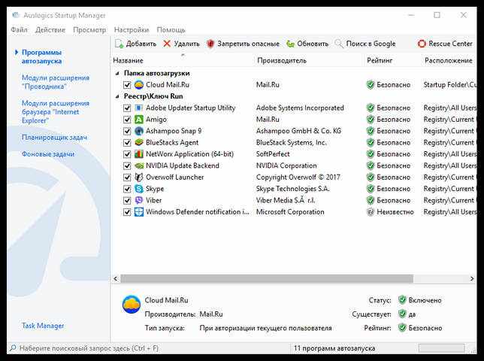Screen dimensions: 484x361
Task: Open the Просмотр menu
Action: click(x=89, y=30)
